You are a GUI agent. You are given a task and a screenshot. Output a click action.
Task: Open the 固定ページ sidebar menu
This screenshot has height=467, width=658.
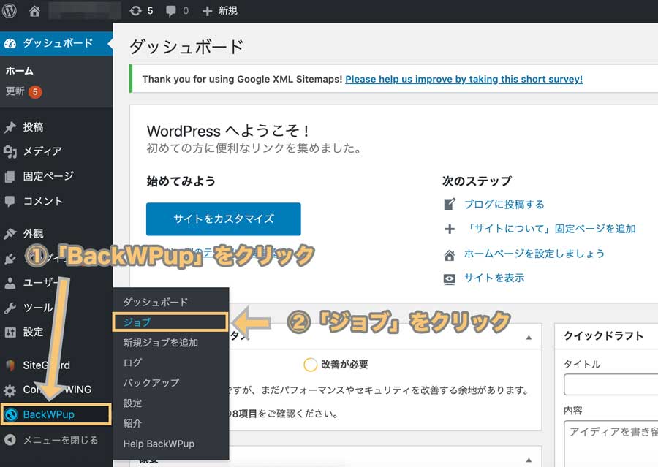click(48, 176)
